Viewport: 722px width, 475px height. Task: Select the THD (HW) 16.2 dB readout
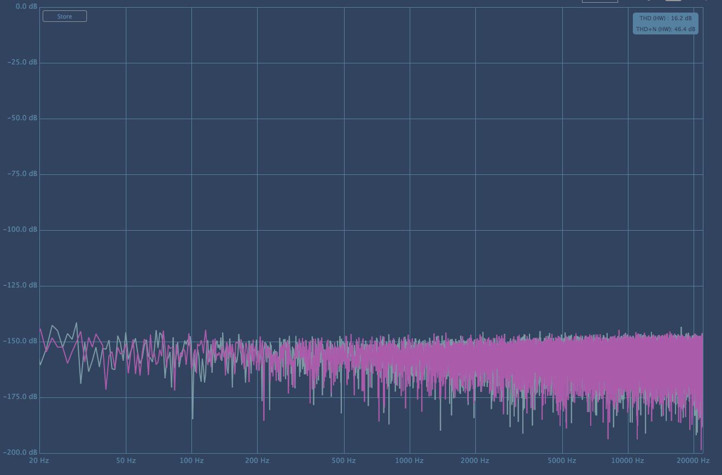tap(666, 18)
